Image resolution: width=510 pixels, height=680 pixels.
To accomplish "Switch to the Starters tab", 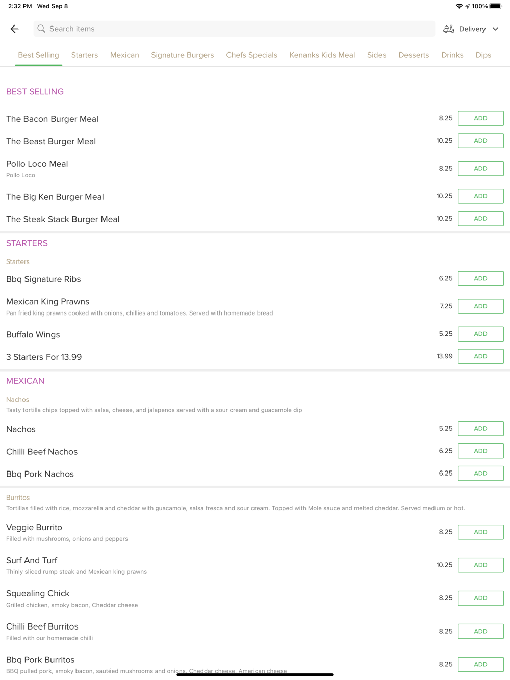I will click(x=85, y=55).
